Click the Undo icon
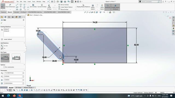 (x=68, y=2)
